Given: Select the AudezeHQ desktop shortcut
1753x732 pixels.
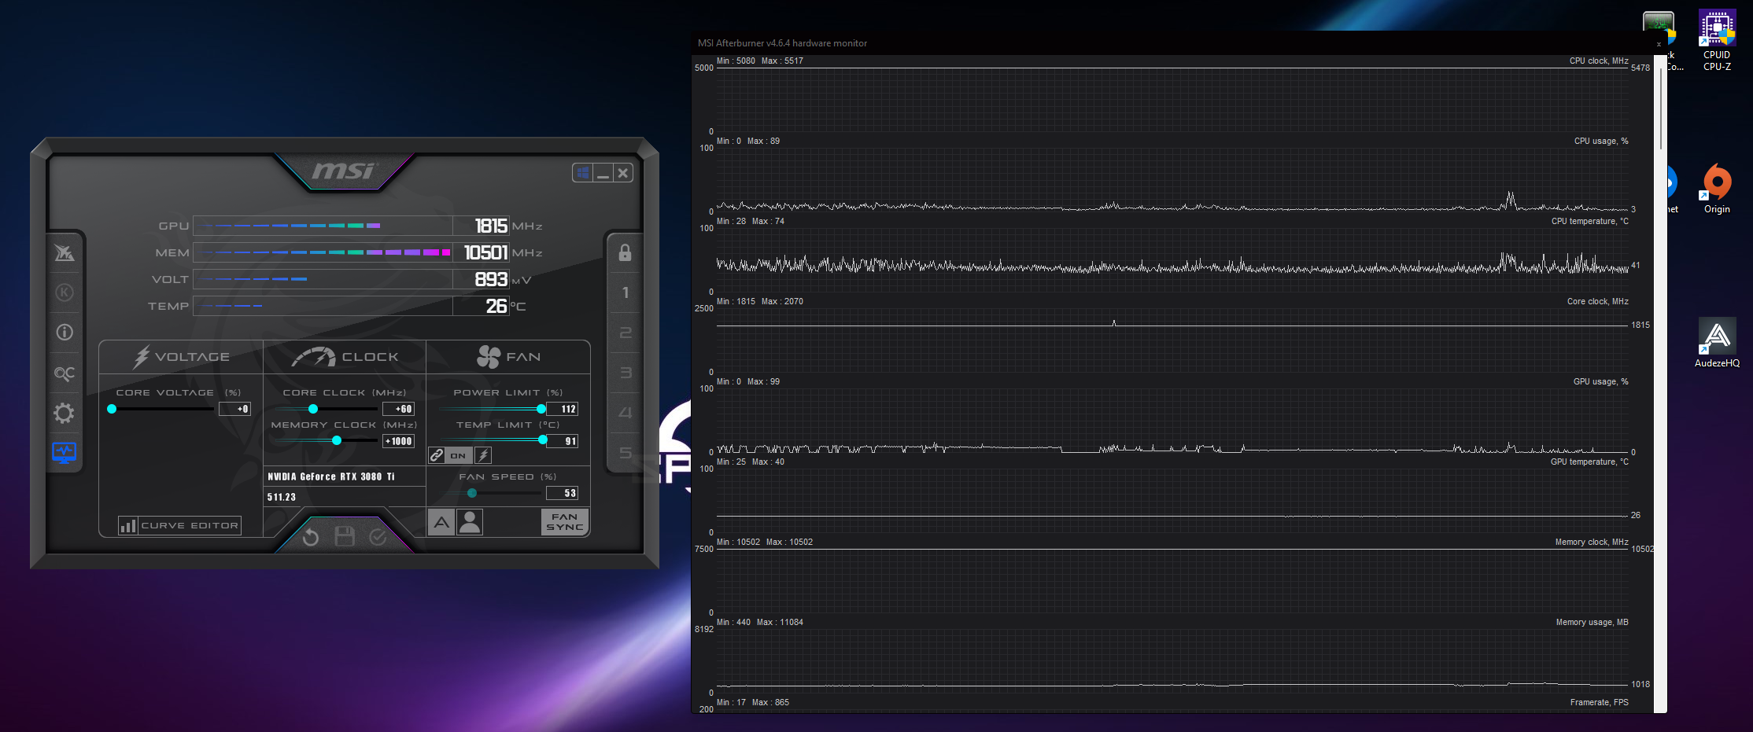Looking at the screenshot, I should tap(1717, 343).
